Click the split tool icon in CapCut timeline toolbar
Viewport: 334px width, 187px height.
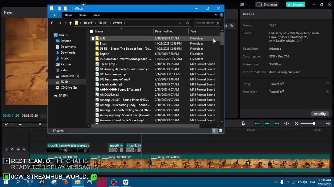(x=40, y=124)
